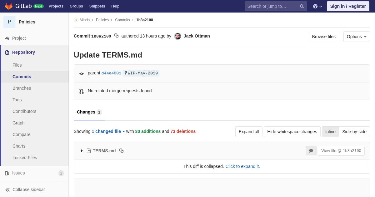Switch diff view to Inline
This screenshot has height=197, width=375.
(330, 132)
